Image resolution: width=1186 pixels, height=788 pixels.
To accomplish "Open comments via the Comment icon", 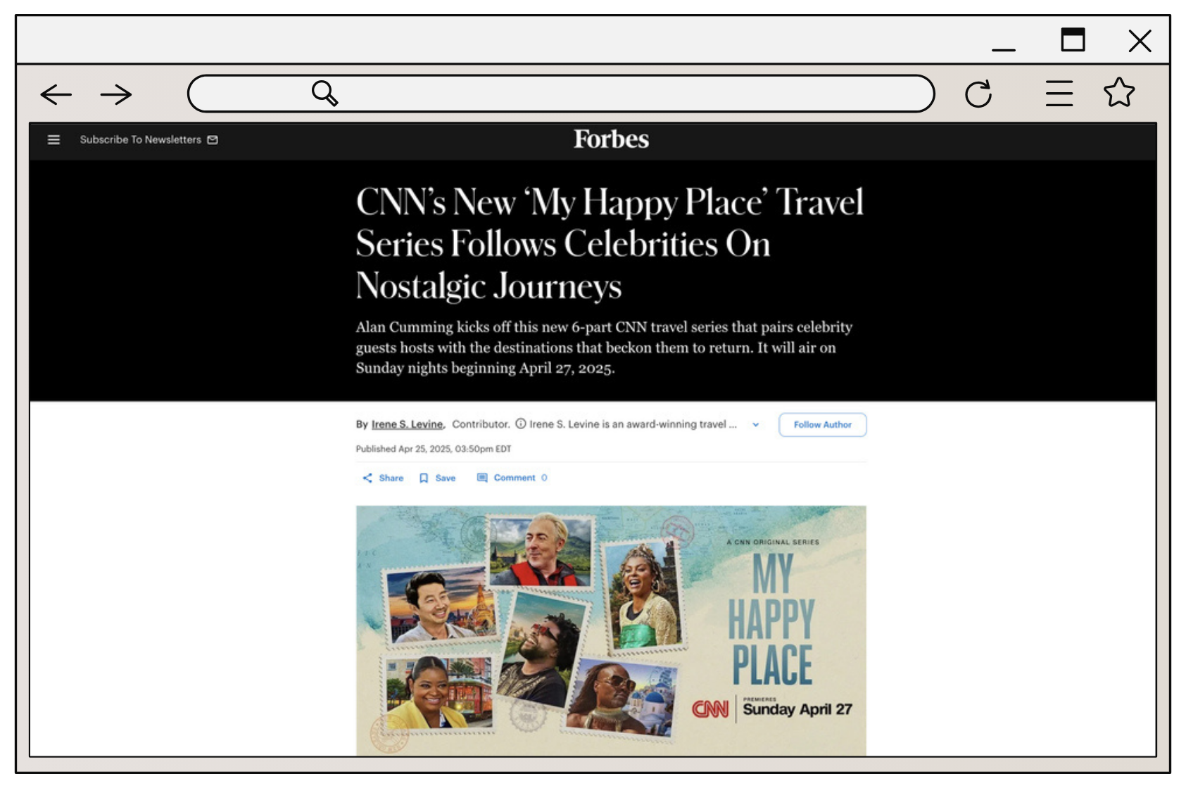I will tap(483, 478).
